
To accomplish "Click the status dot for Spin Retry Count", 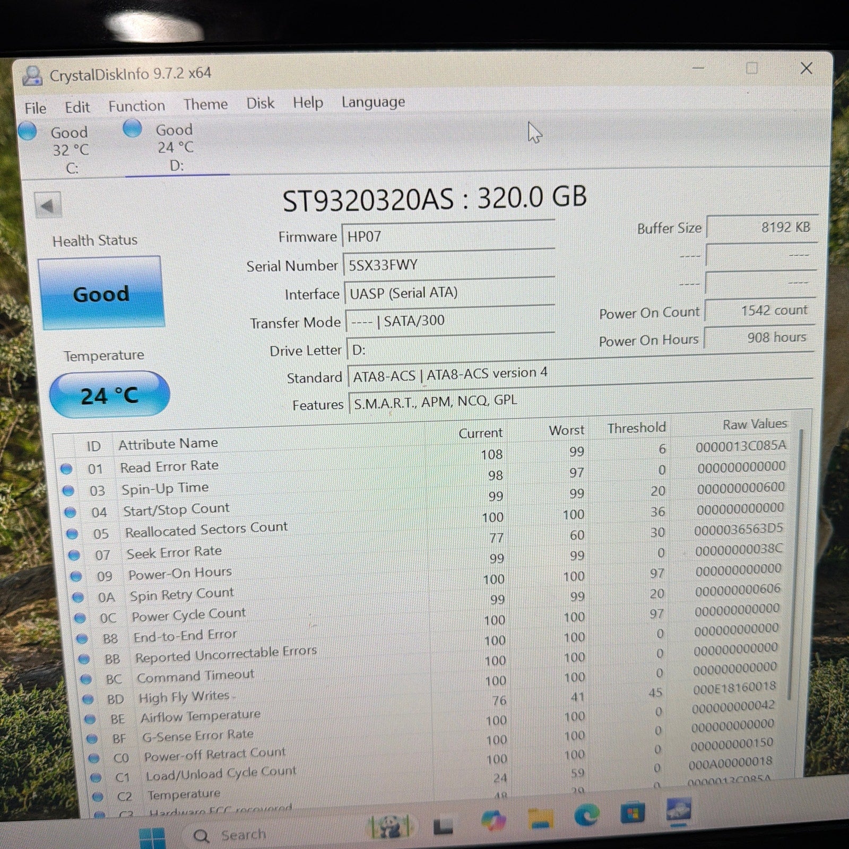I will (x=78, y=597).
